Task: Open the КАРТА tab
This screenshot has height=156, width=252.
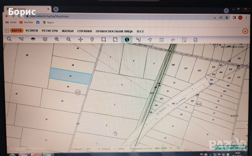Action: tap(17, 31)
